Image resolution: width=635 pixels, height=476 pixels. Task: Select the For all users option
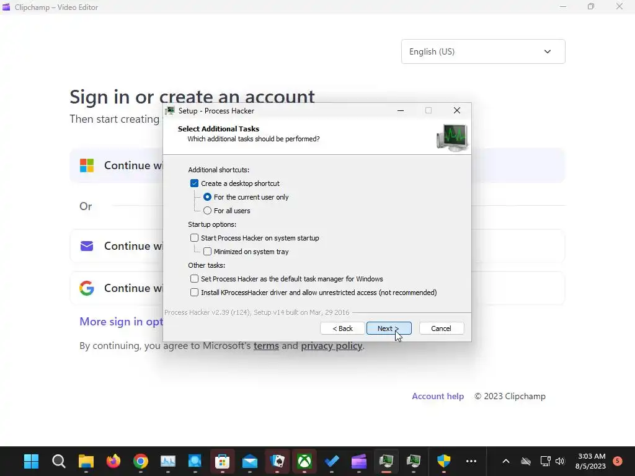tap(207, 211)
